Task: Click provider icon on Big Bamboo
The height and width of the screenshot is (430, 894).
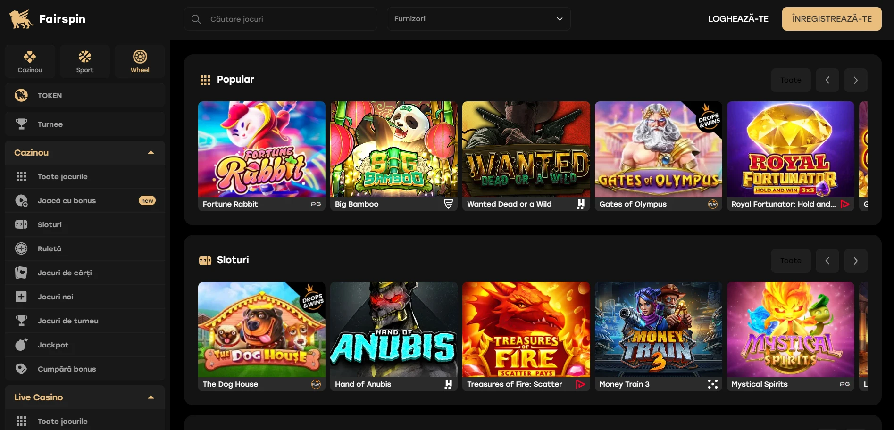Action: point(448,204)
